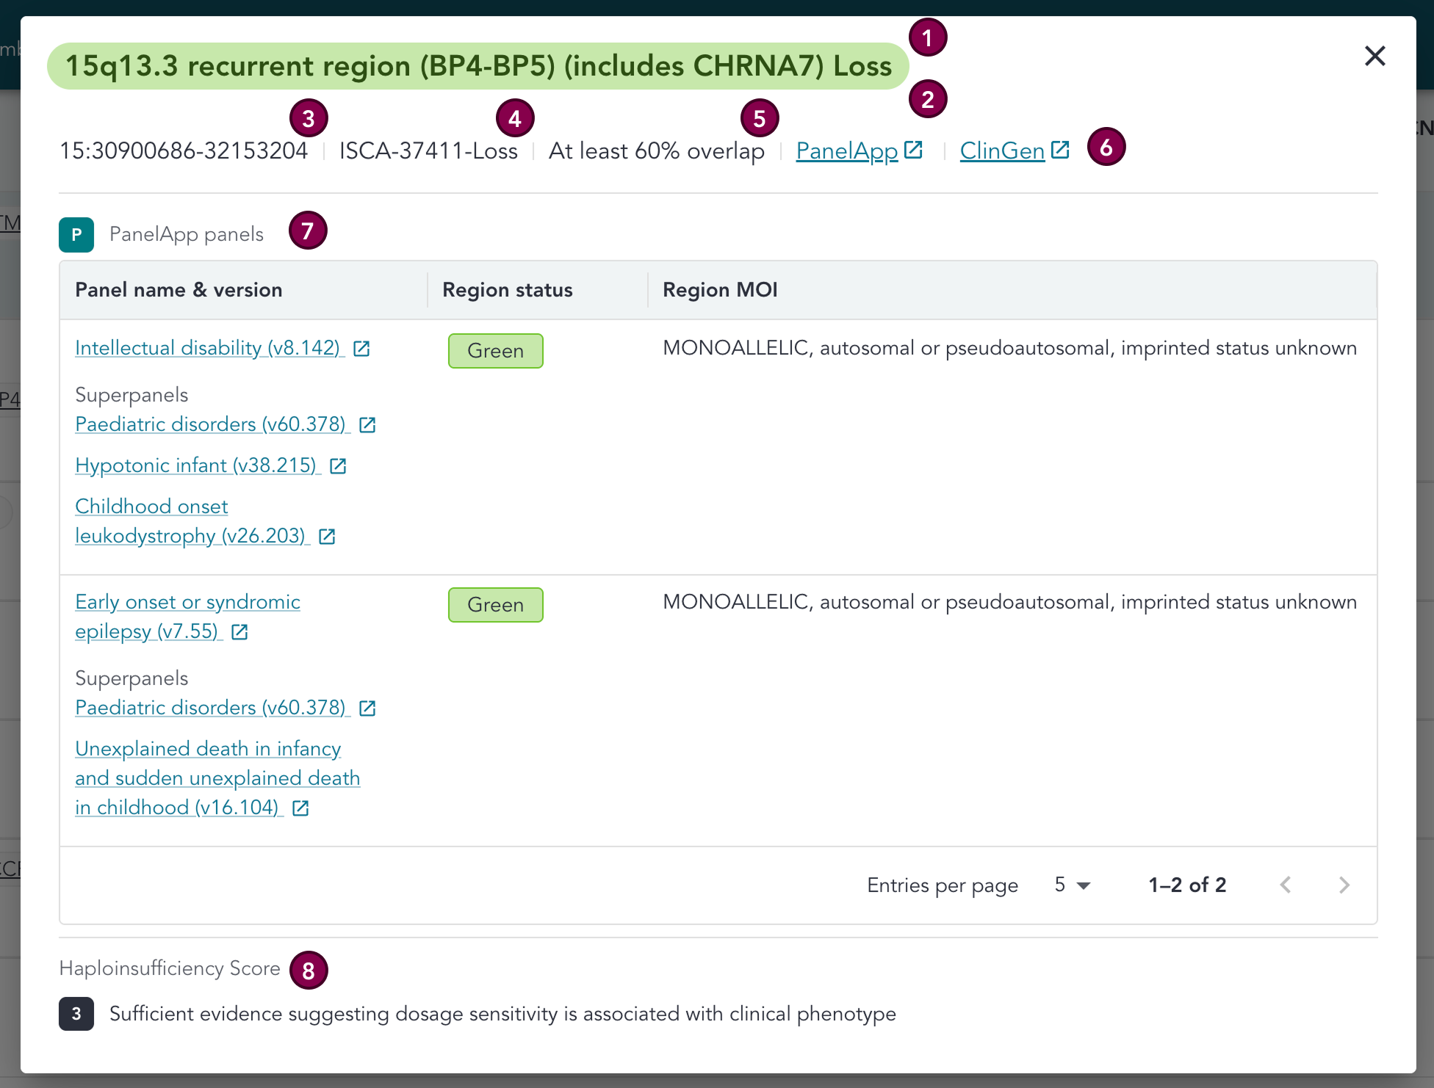Open Unexplained death in infancy panel link
Viewport: 1434px width, 1088px height.
point(208,749)
